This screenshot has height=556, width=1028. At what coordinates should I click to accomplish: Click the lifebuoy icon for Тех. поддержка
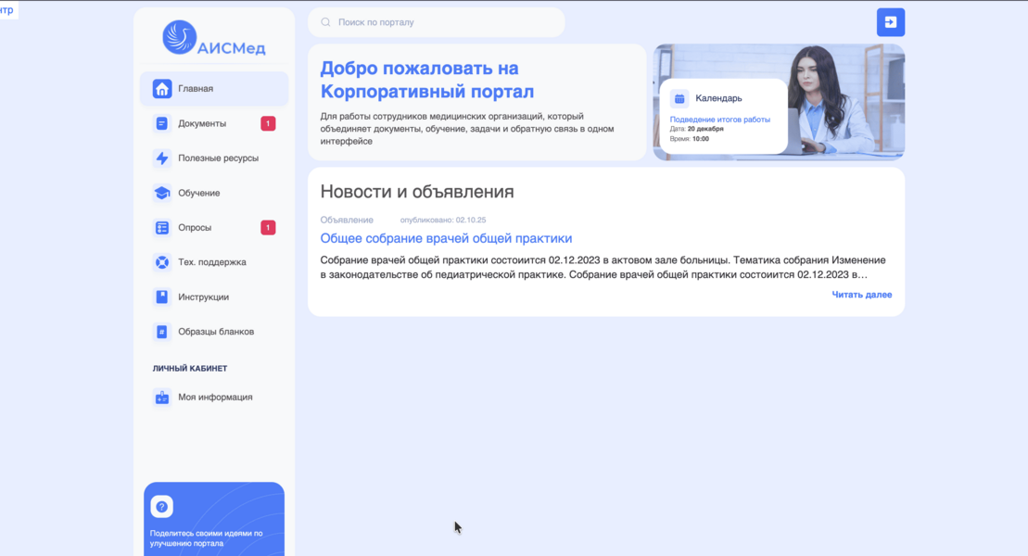(x=162, y=262)
